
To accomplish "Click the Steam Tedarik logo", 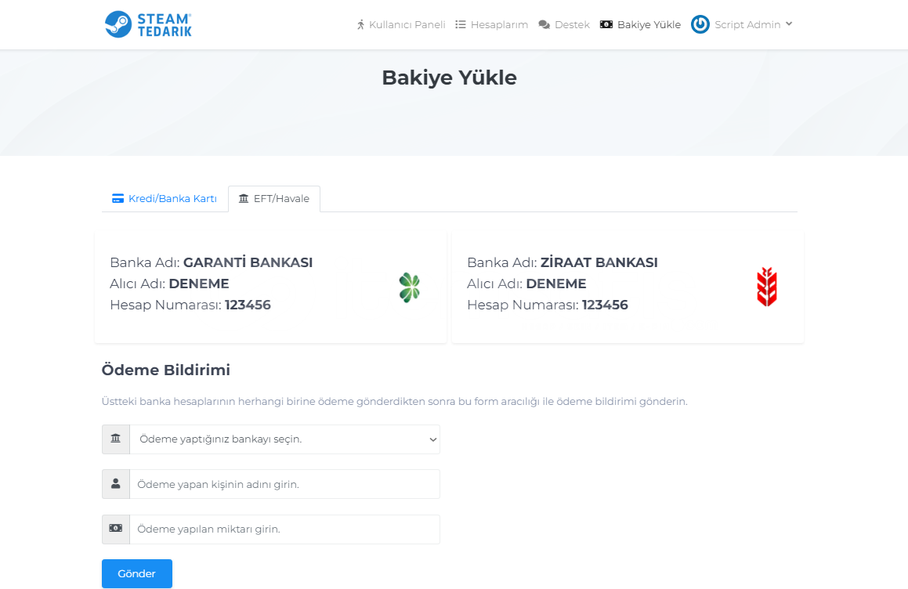I will click(148, 24).
